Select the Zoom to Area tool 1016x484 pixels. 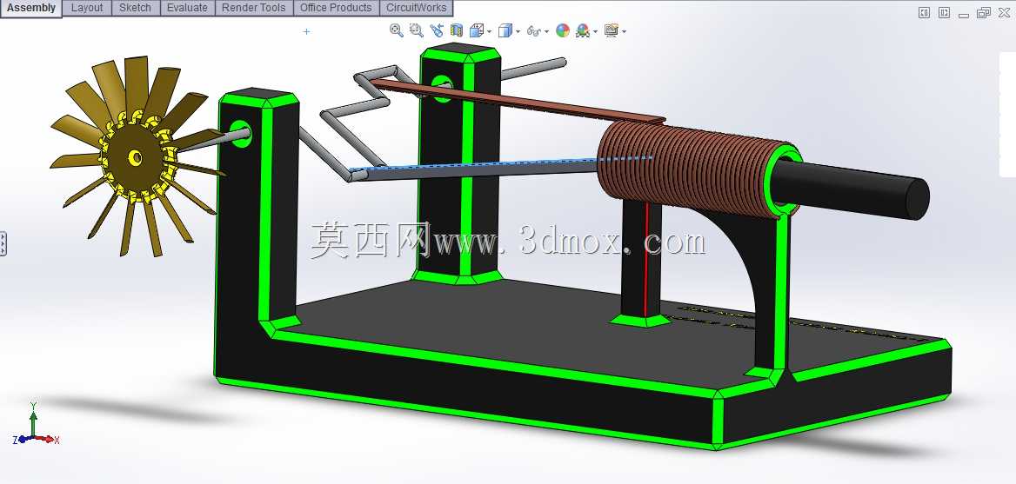click(x=417, y=30)
